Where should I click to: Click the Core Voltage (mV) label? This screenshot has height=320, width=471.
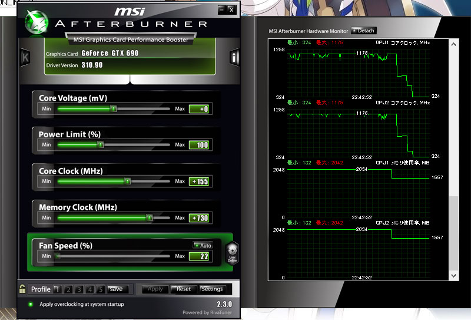(x=73, y=98)
